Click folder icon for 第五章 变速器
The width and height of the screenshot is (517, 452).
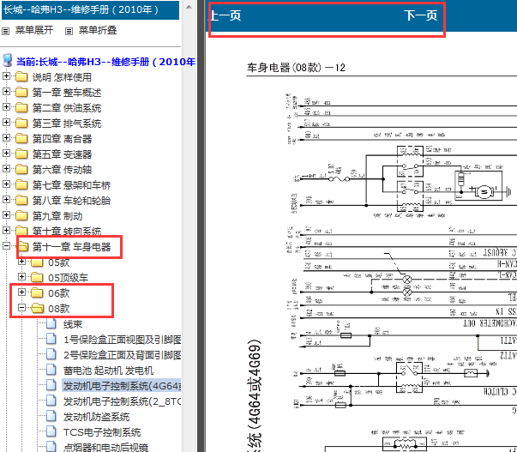21,154
